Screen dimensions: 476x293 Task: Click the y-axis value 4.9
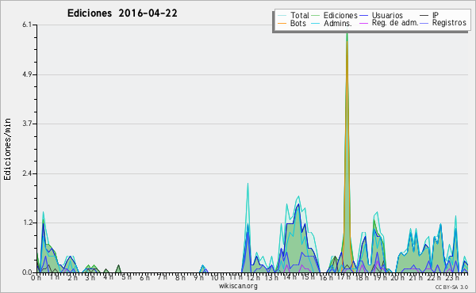pos(27,74)
